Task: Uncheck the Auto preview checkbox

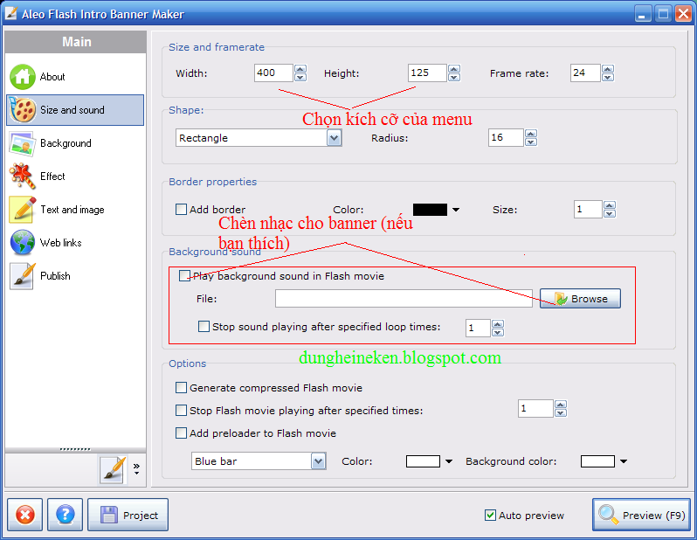Action: coord(490,515)
